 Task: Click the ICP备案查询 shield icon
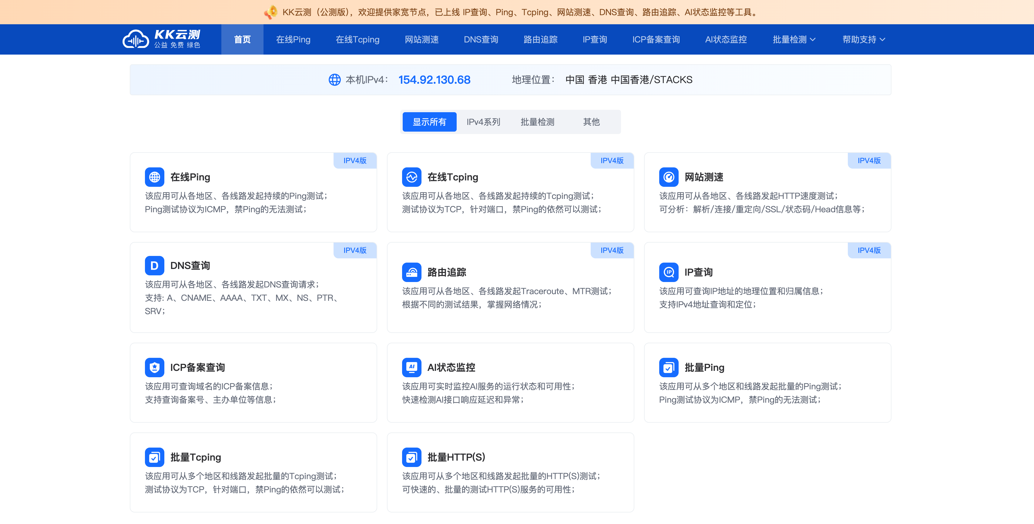[x=155, y=368]
